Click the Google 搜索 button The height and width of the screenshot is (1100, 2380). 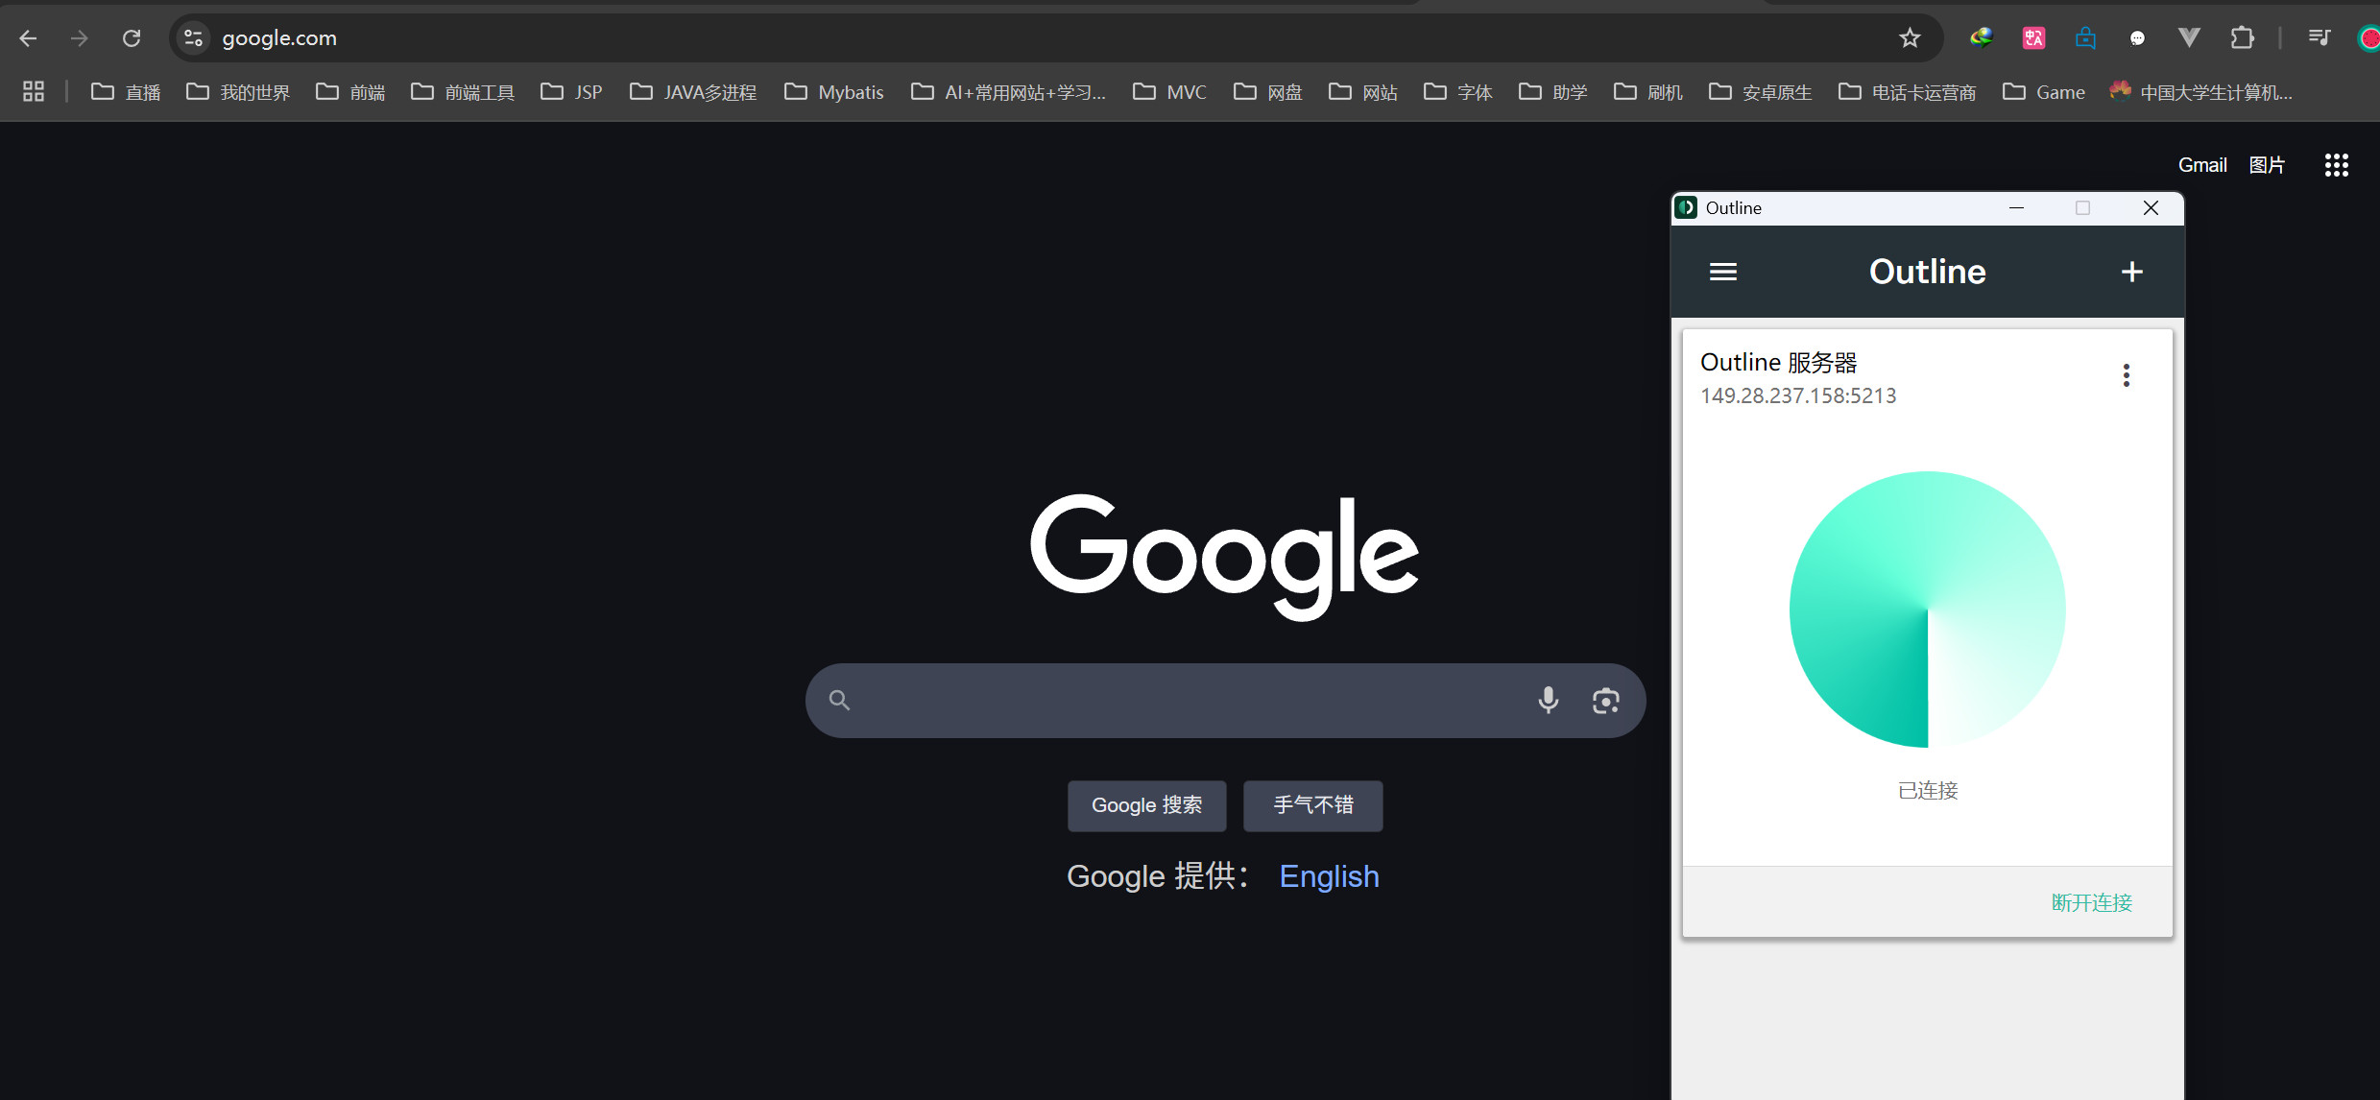coord(1146,805)
